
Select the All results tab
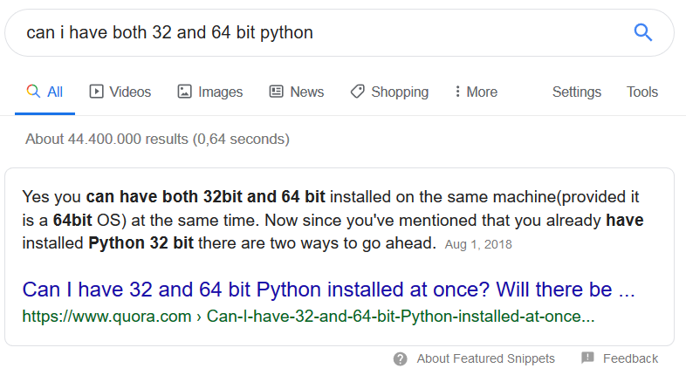coord(45,92)
